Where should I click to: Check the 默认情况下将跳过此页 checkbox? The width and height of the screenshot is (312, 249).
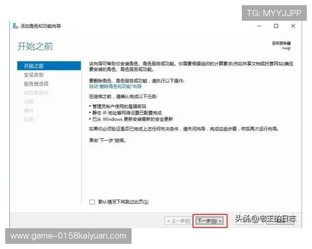click(x=92, y=202)
